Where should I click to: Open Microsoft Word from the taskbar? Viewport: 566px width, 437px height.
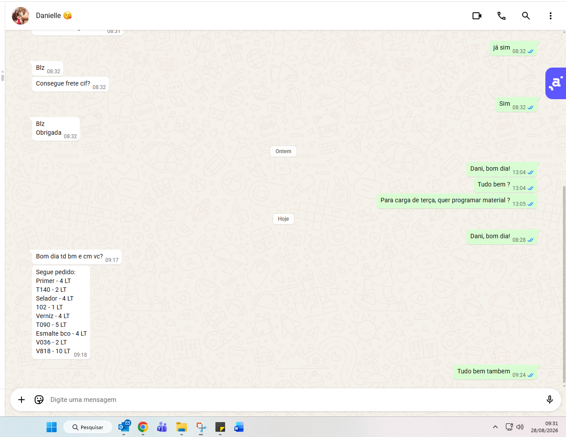239,427
